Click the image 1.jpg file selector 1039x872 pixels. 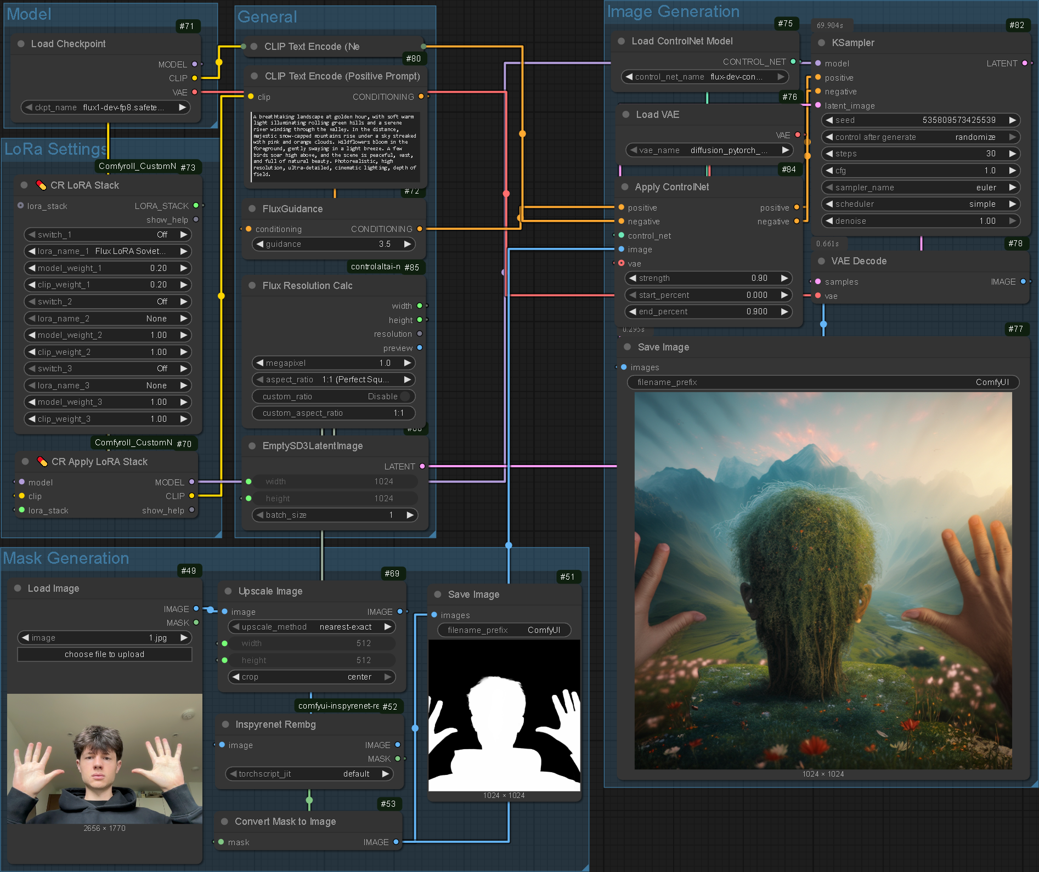click(105, 638)
